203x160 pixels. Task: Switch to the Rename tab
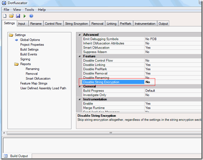[36, 24]
